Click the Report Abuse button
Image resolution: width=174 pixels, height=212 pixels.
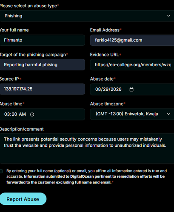coord(23,199)
